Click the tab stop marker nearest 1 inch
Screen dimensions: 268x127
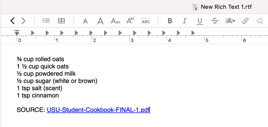[62, 33]
